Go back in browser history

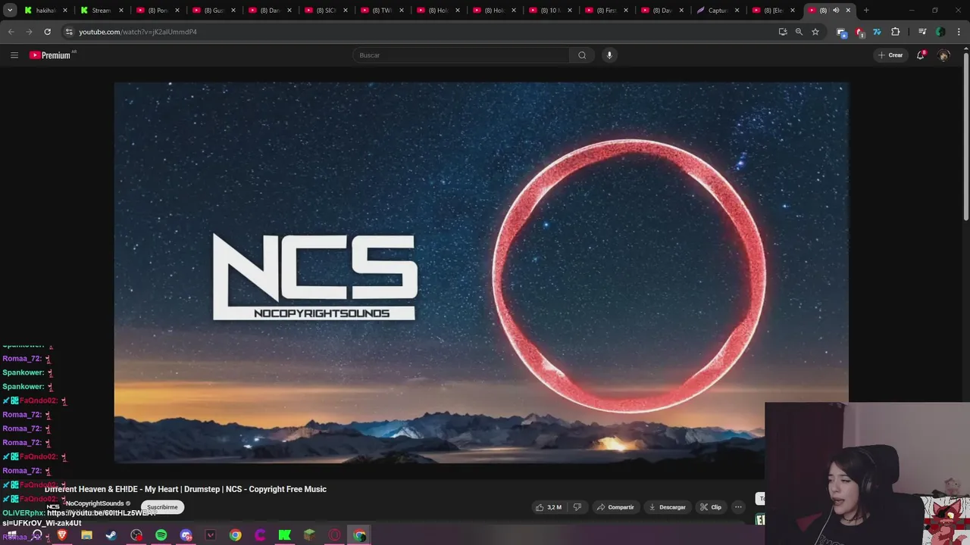pos(11,32)
